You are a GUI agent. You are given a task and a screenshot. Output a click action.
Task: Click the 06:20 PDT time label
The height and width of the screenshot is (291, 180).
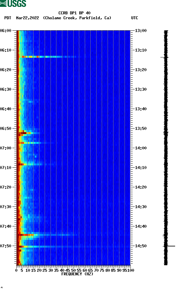(6, 70)
